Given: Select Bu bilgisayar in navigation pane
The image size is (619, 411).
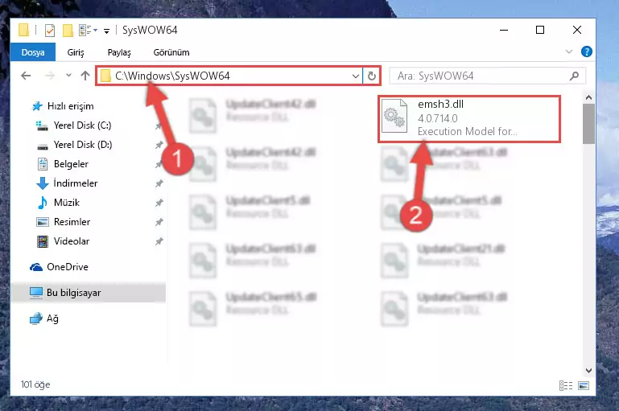Looking at the screenshot, I should point(89,293).
